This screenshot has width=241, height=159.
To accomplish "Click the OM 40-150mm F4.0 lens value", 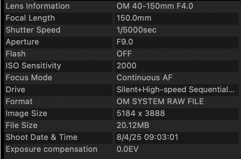I will (x=155, y=6).
